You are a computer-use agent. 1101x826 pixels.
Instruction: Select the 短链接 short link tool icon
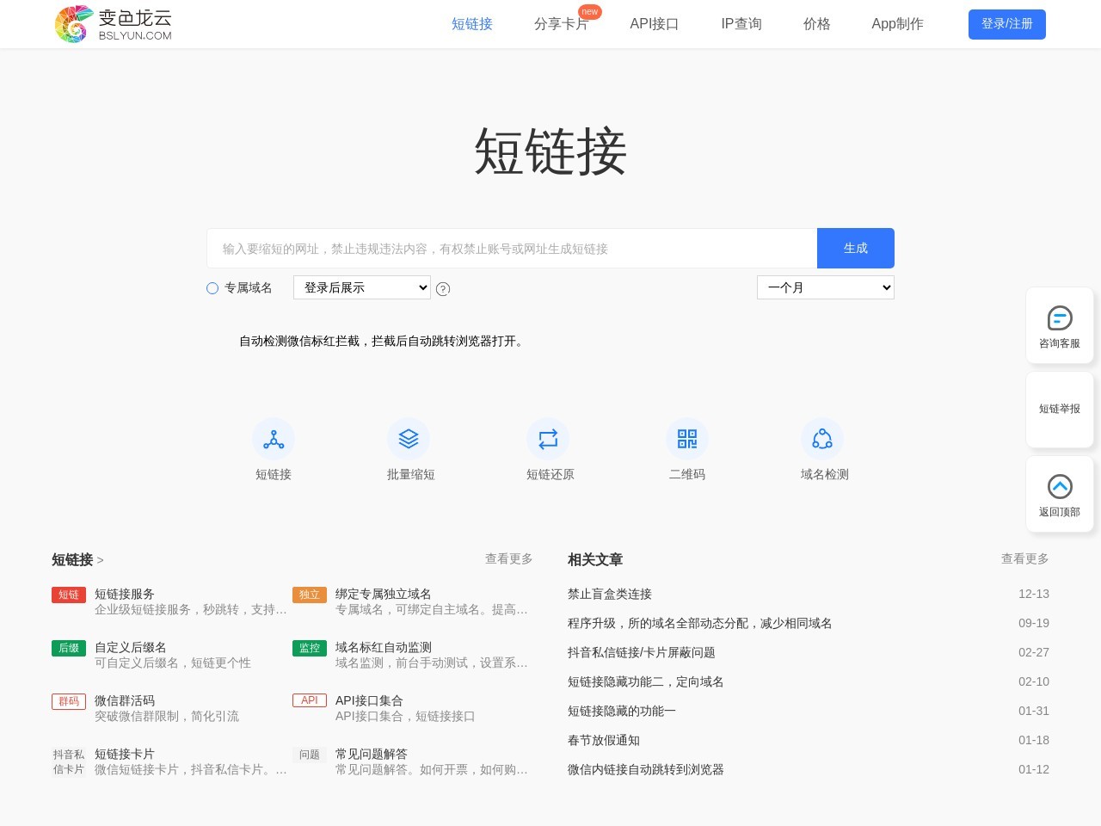coord(274,439)
